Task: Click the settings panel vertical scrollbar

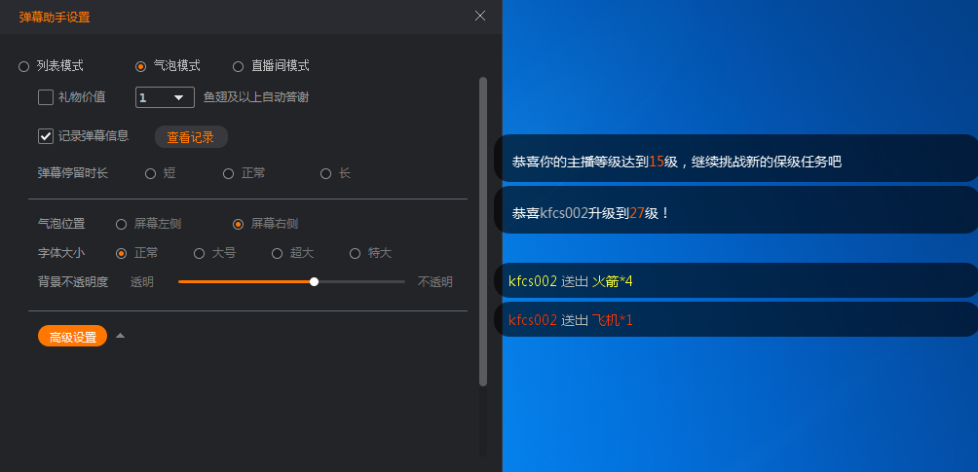Action: click(483, 231)
